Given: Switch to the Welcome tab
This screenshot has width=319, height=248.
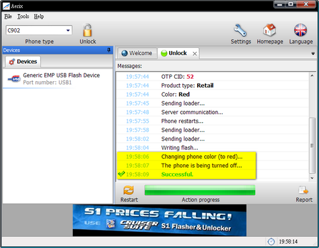Looking at the screenshot, I should [x=137, y=53].
